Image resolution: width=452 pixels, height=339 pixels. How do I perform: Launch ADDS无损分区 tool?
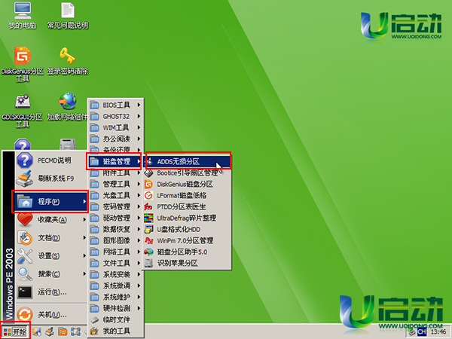pos(187,161)
